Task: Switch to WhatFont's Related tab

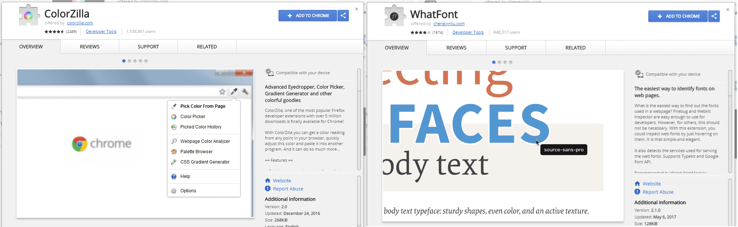Action: pyautogui.click(x=575, y=48)
